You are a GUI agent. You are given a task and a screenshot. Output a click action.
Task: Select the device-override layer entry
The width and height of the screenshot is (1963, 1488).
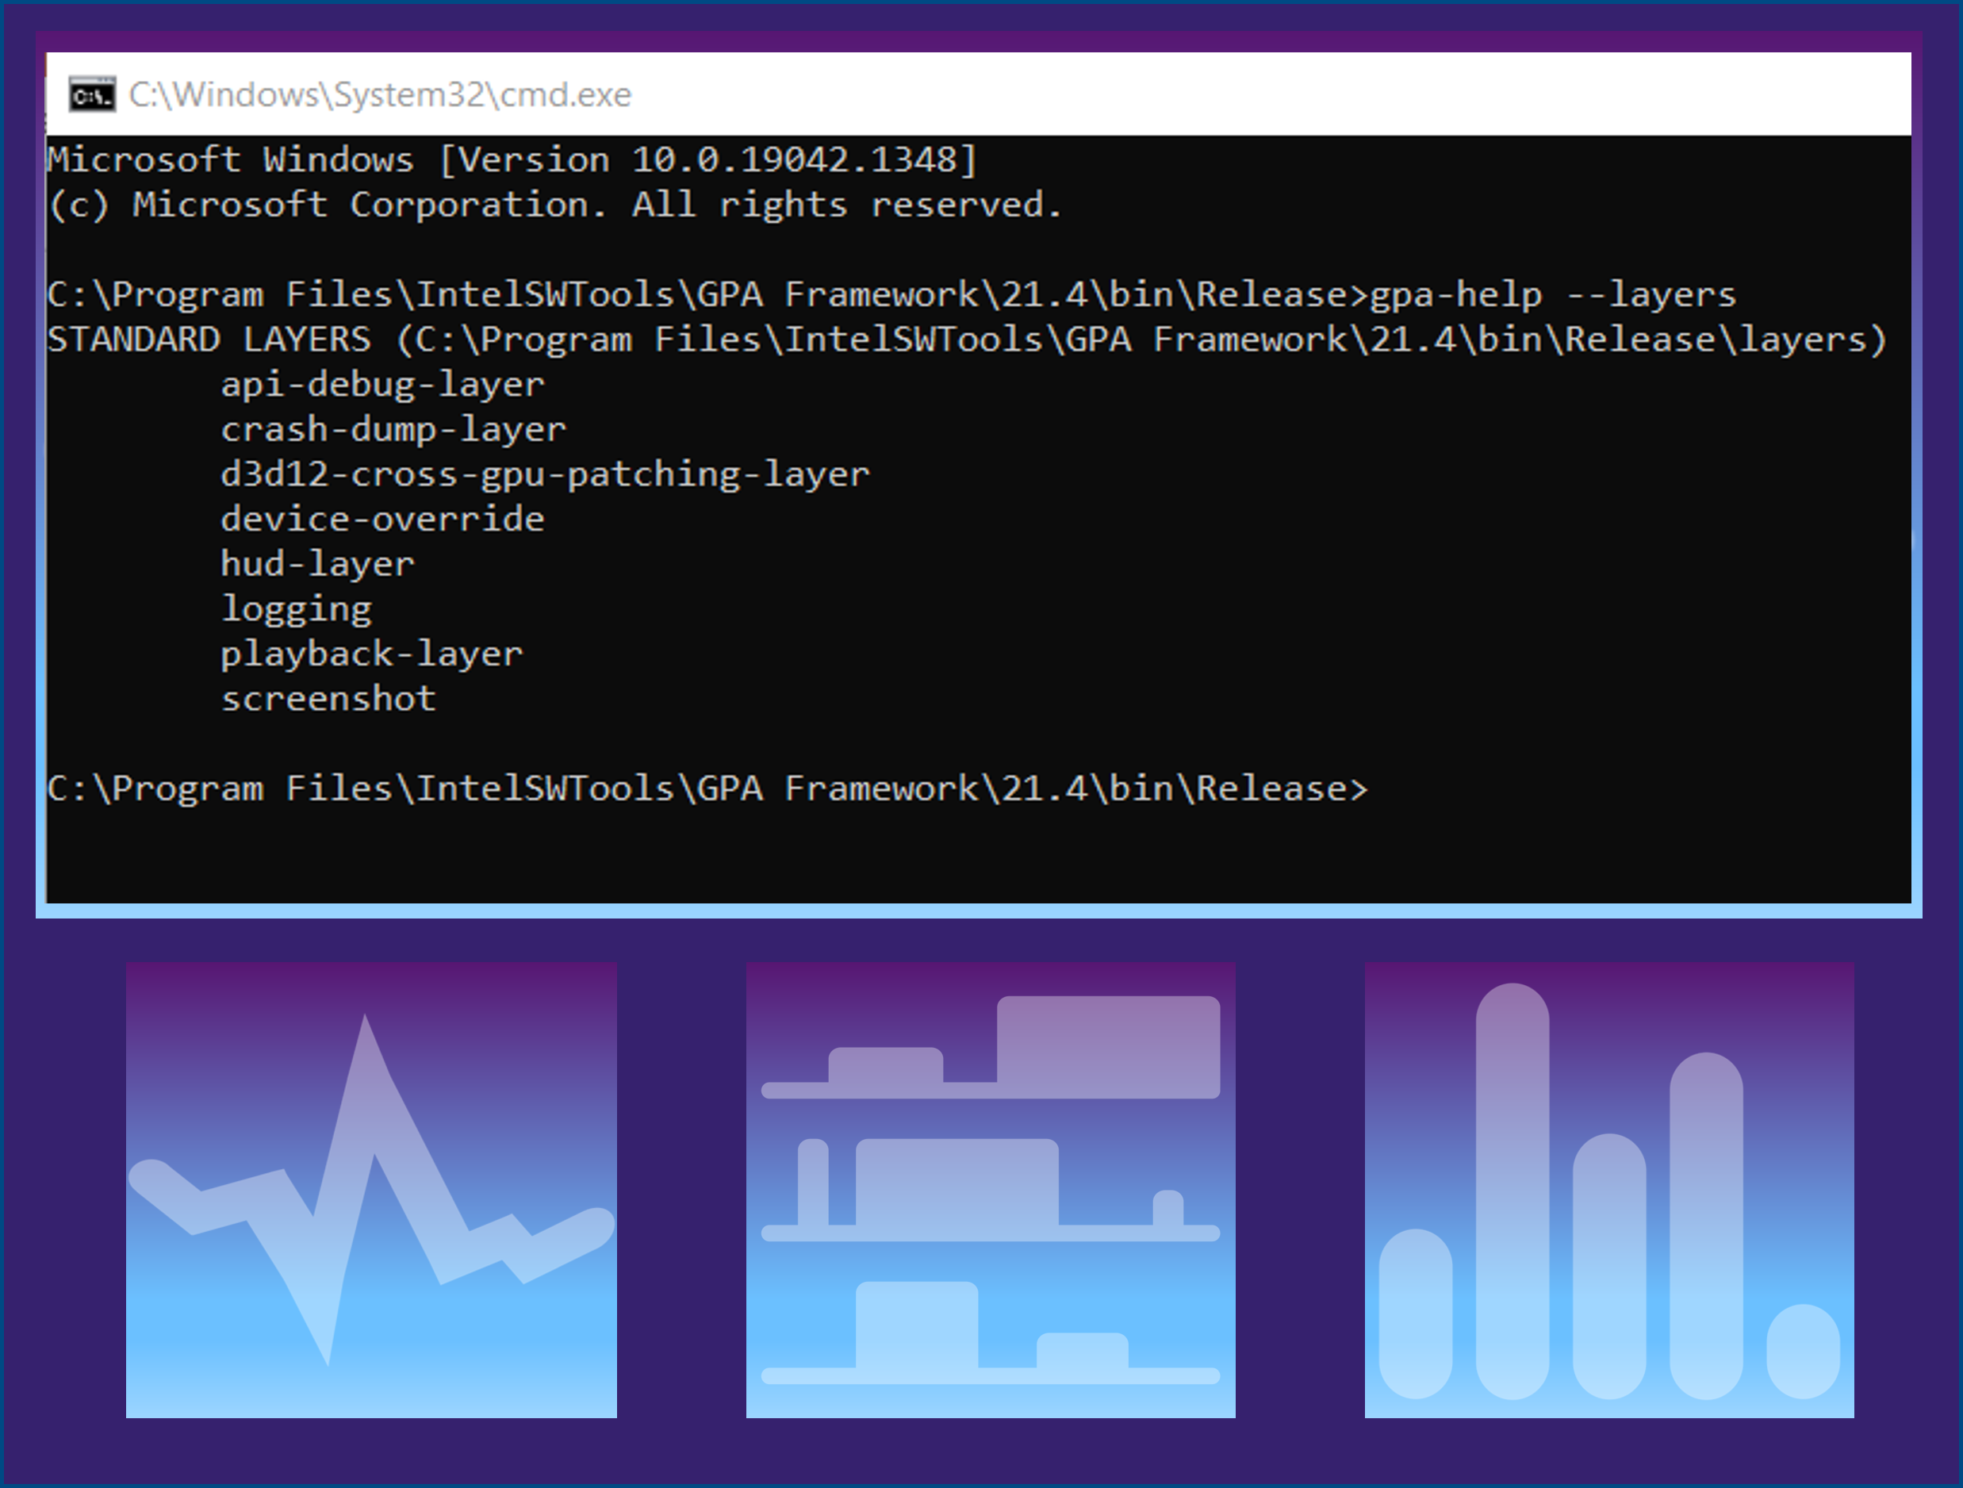point(381,519)
